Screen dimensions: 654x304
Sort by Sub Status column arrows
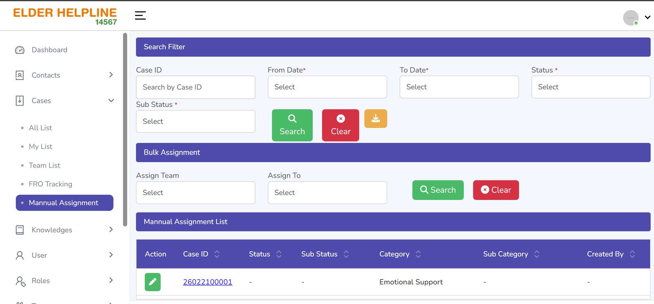pos(346,254)
